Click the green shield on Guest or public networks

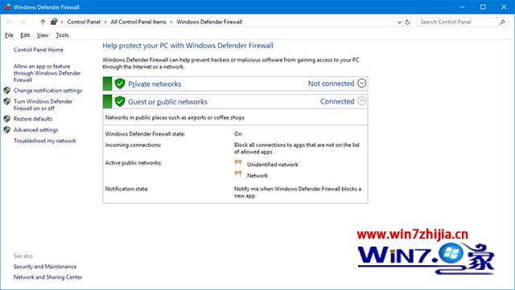pos(120,101)
